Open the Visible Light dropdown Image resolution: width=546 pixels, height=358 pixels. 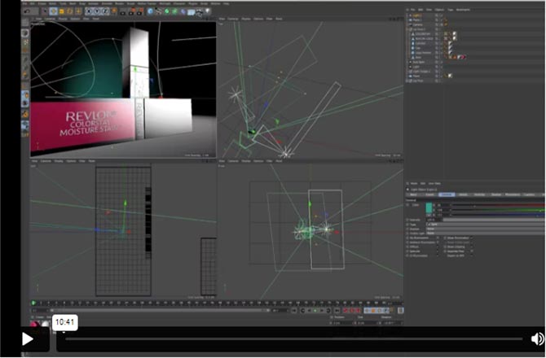coord(432,233)
